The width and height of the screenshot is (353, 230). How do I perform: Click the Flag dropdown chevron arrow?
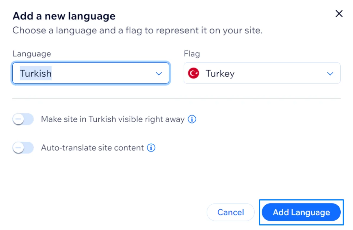(330, 74)
